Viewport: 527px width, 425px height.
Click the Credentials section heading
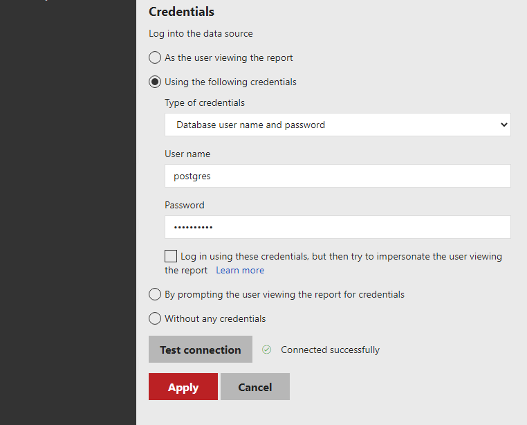coord(181,12)
